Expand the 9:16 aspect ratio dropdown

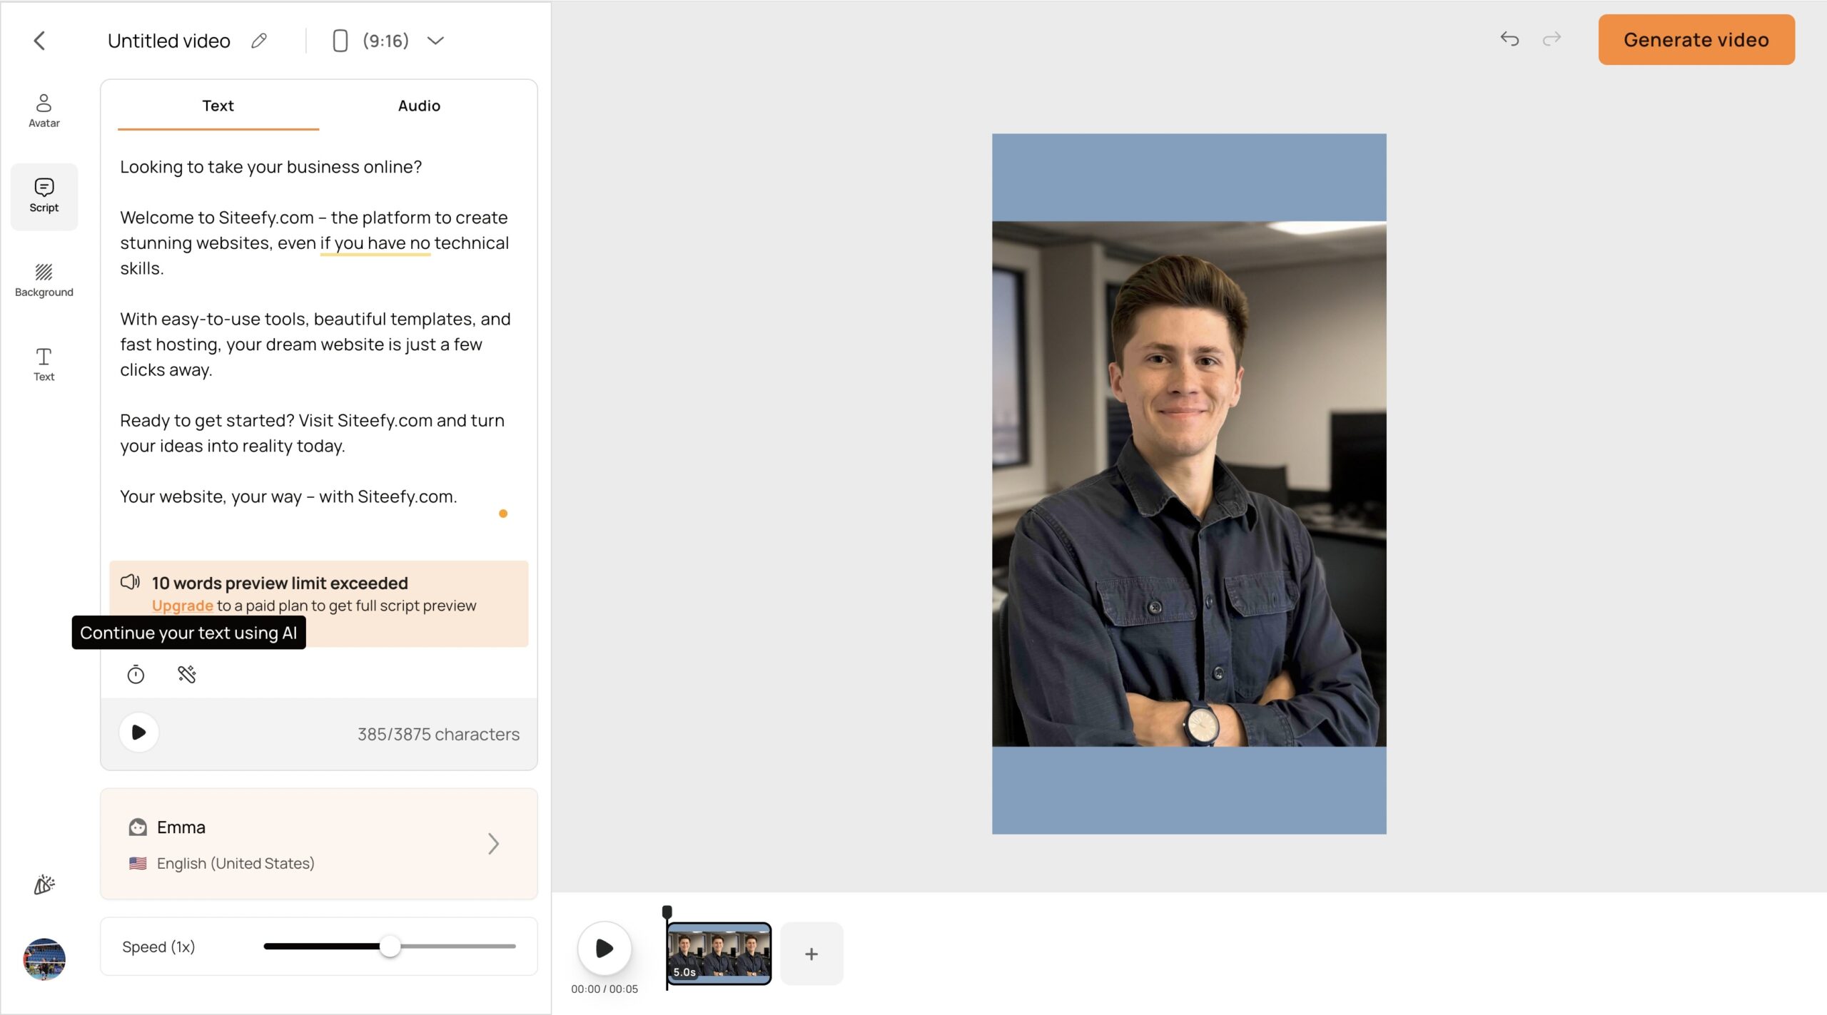435,41
